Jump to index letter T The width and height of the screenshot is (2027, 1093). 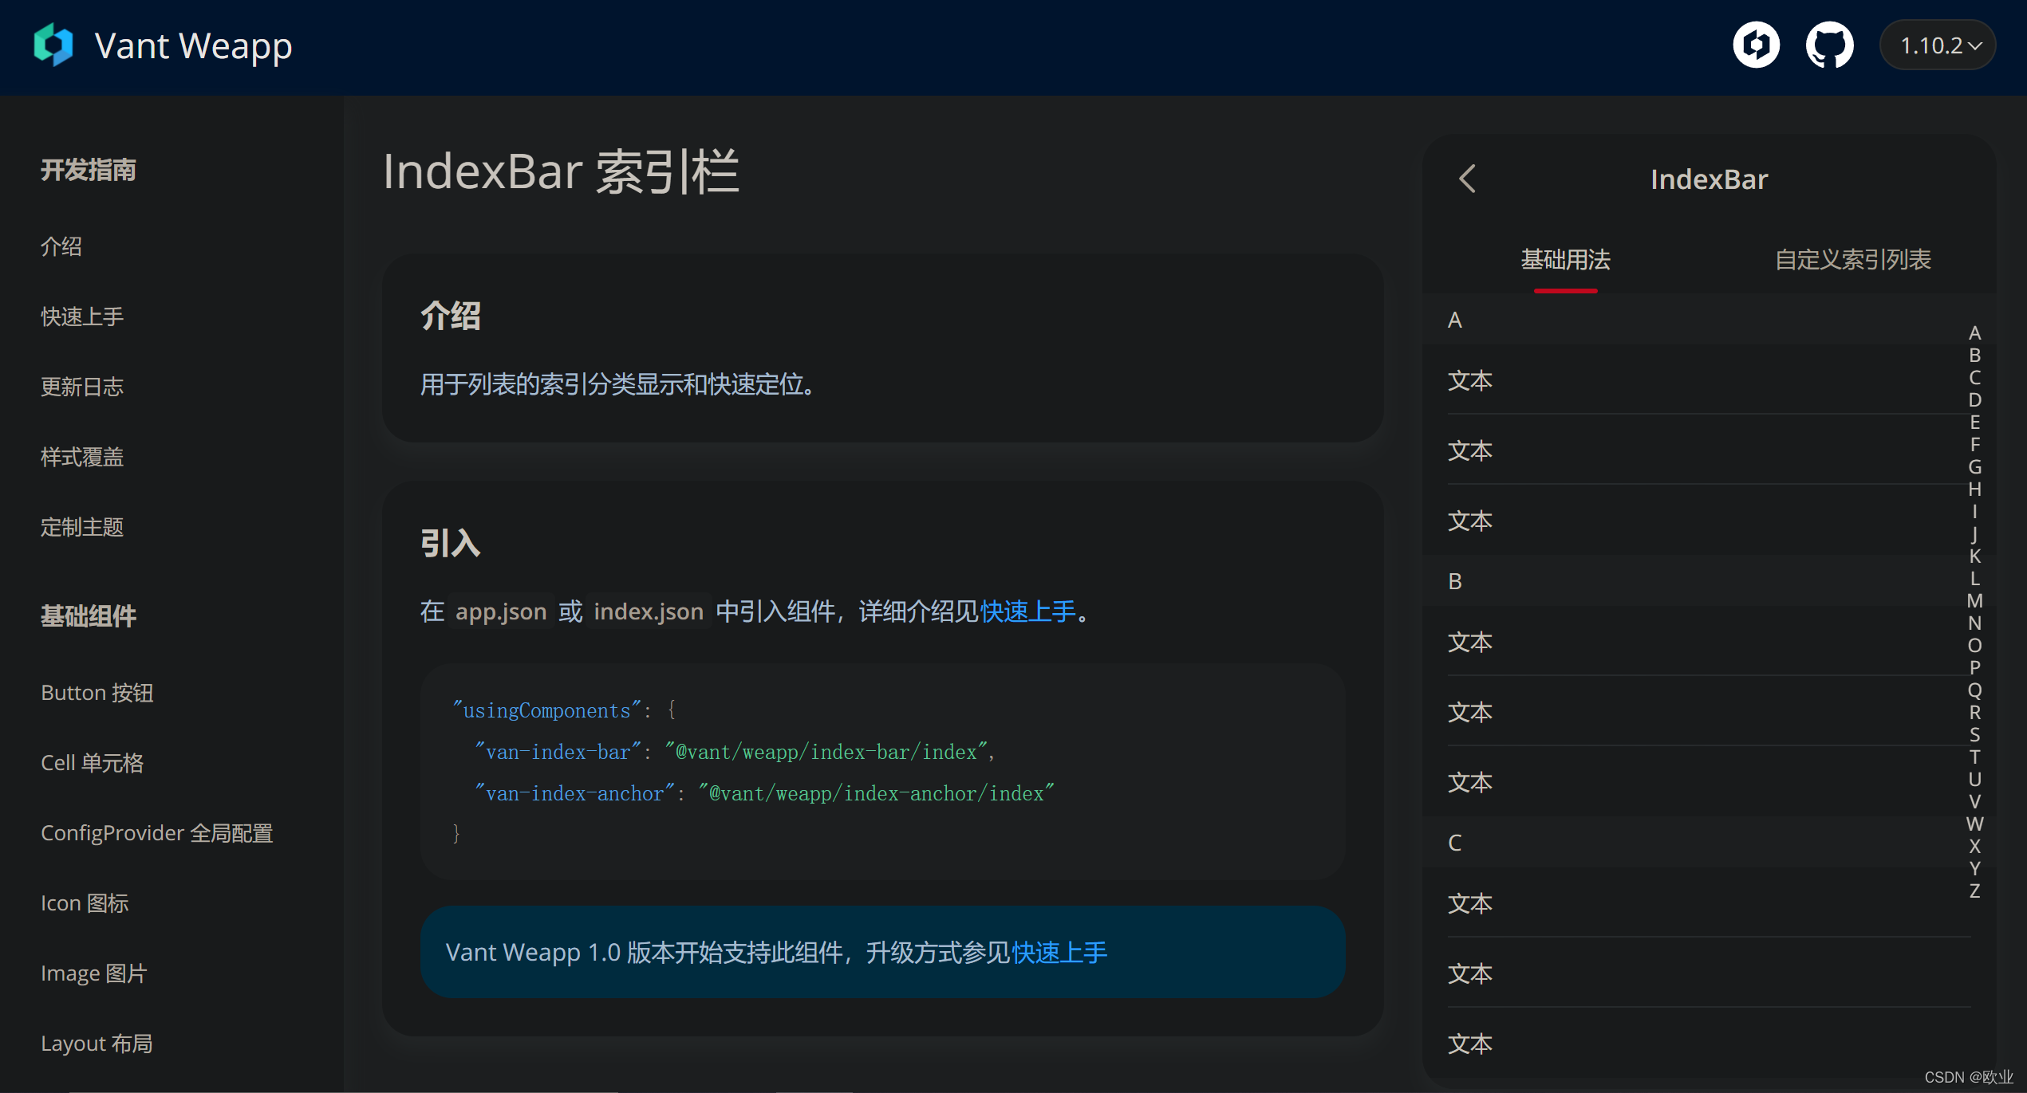pos(1974,757)
